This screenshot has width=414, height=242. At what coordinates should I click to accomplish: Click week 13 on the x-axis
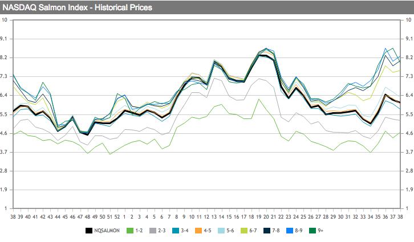pos(214,217)
